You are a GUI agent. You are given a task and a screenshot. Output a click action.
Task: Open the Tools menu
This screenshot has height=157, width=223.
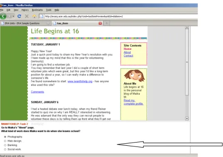(49, 10)
